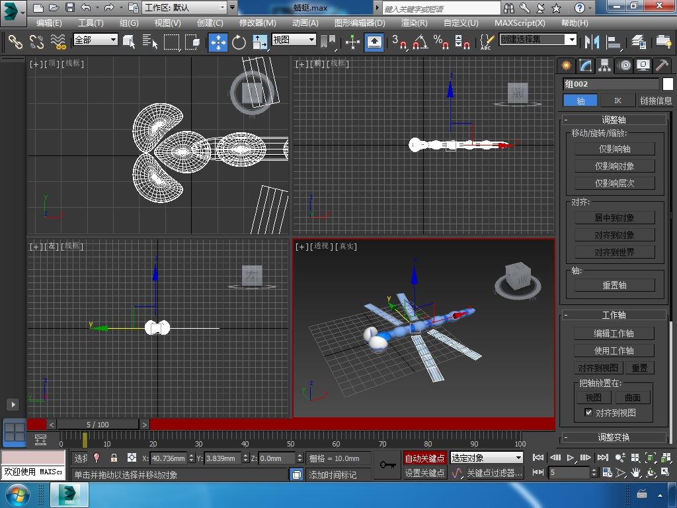Click the 仅影响轴 button

tap(614, 149)
